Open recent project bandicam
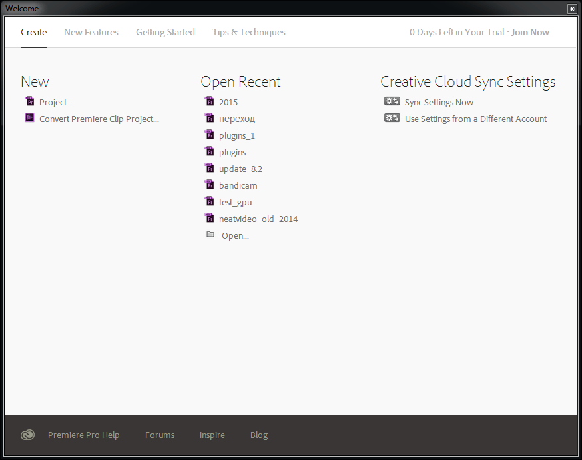The height and width of the screenshot is (460, 582). point(238,185)
